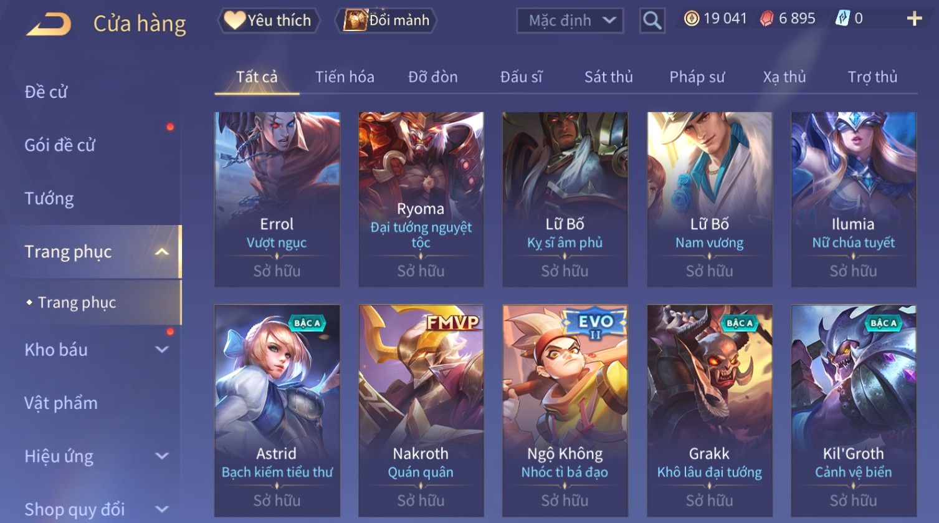Viewport: 939px width, 523px height.
Task: Click the plus icon to add currency
Action: click(x=914, y=19)
